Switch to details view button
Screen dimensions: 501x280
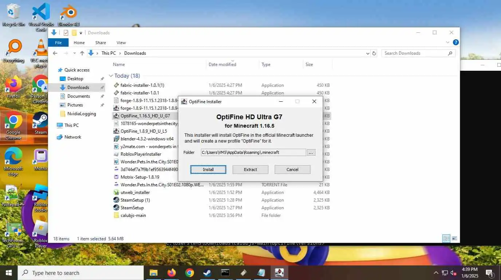tap(446, 239)
